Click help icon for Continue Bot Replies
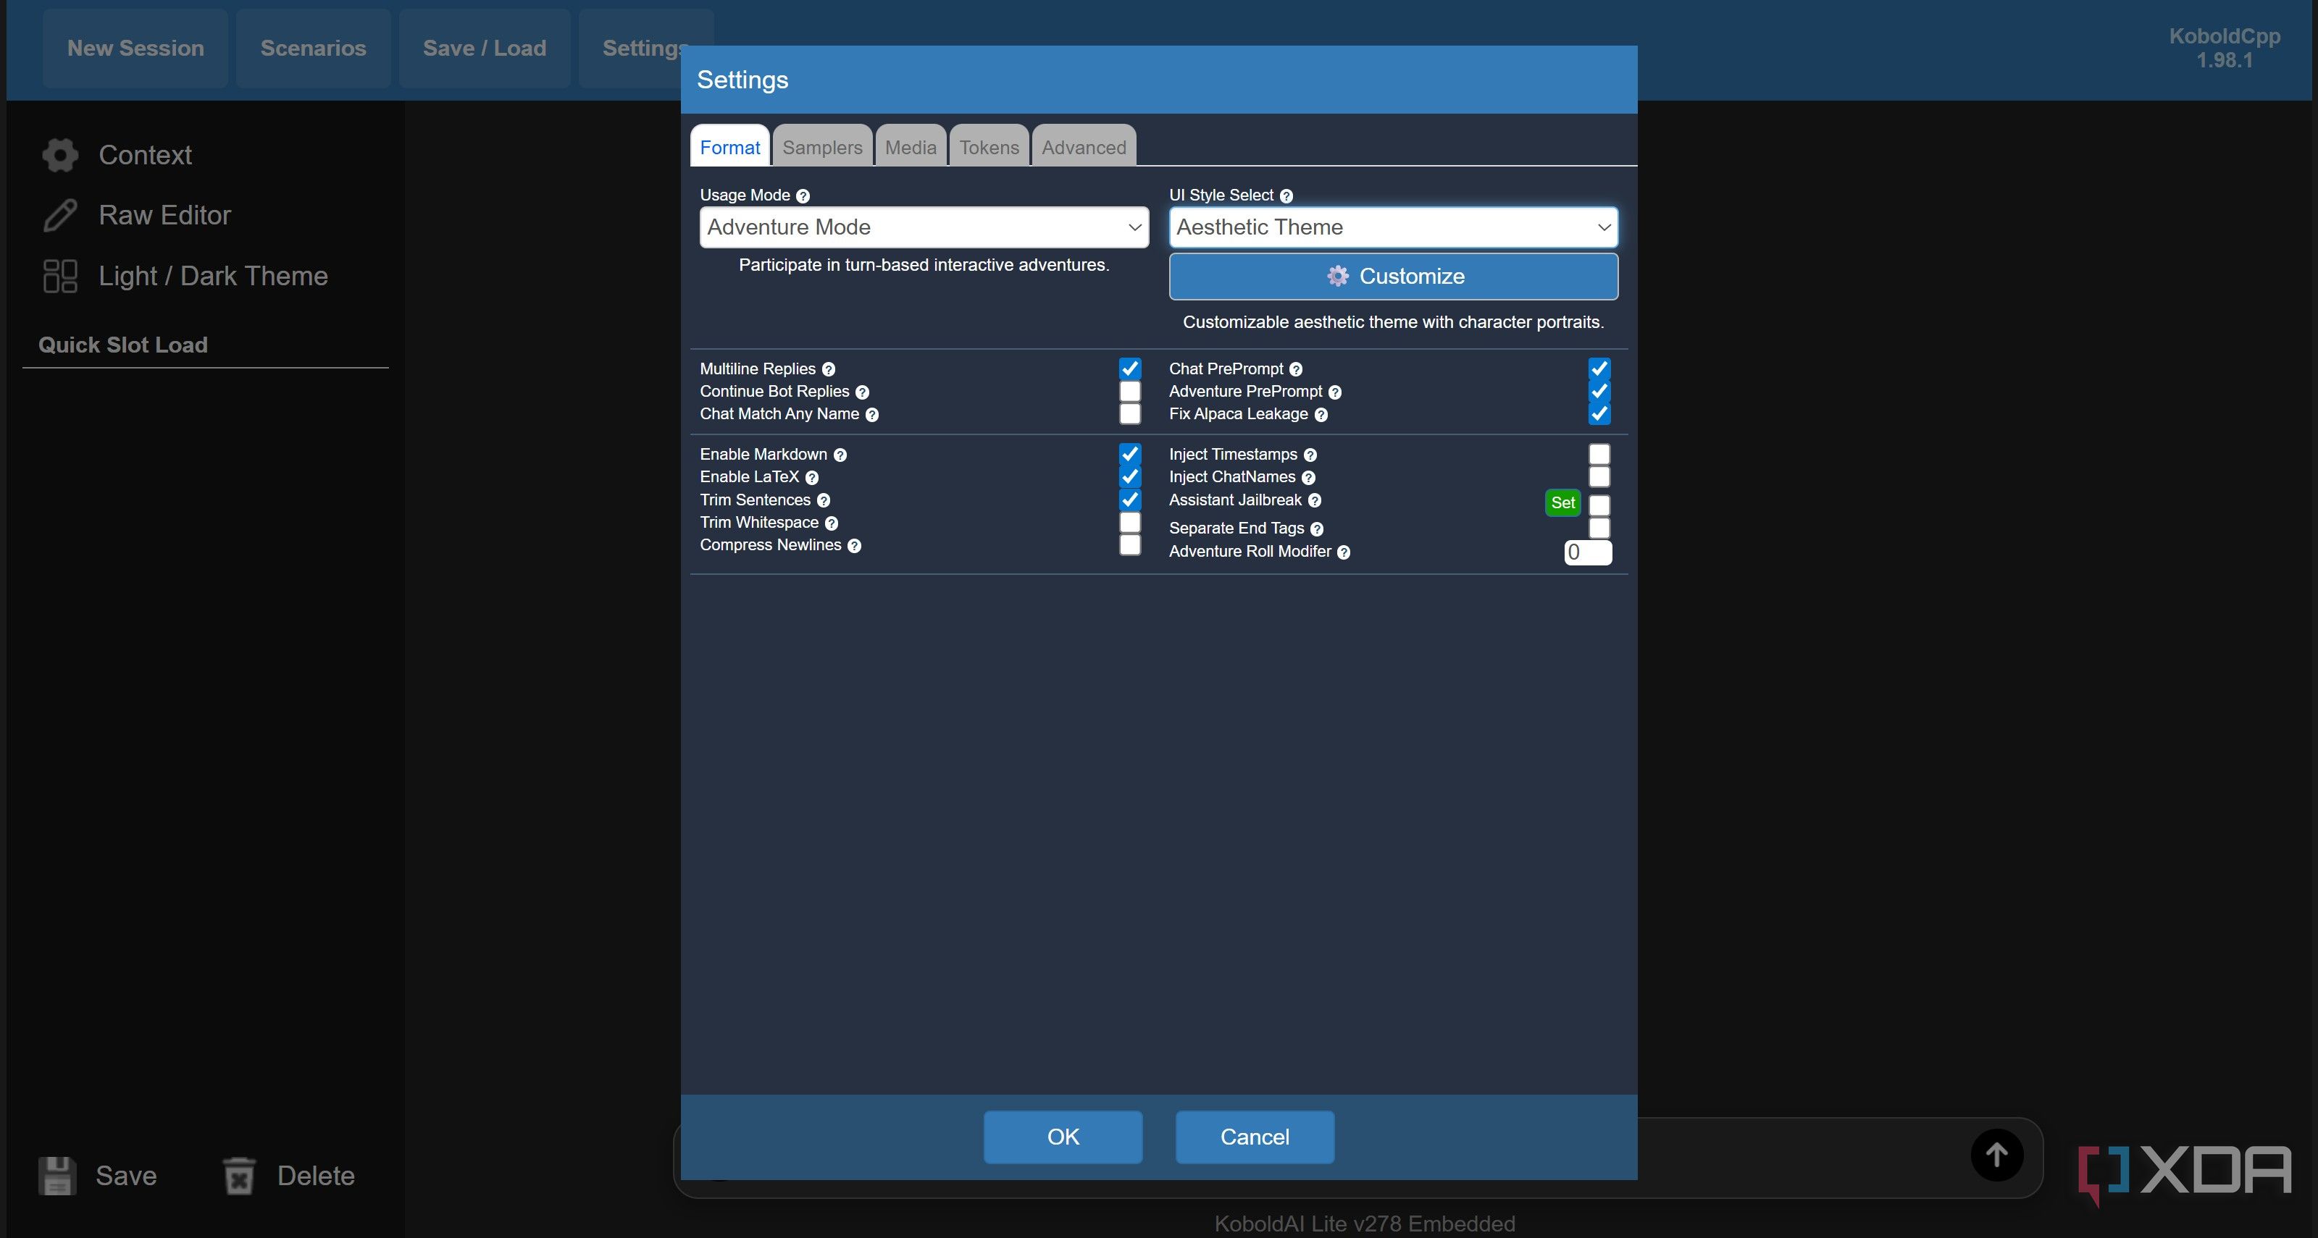The height and width of the screenshot is (1238, 2318). [x=862, y=392]
